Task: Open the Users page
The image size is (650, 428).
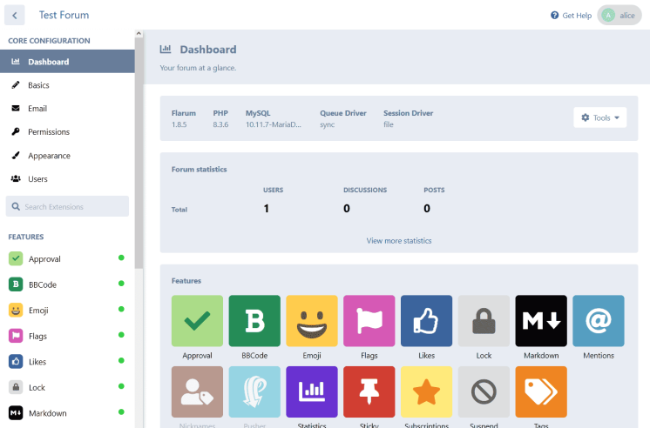Action: click(67, 179)
